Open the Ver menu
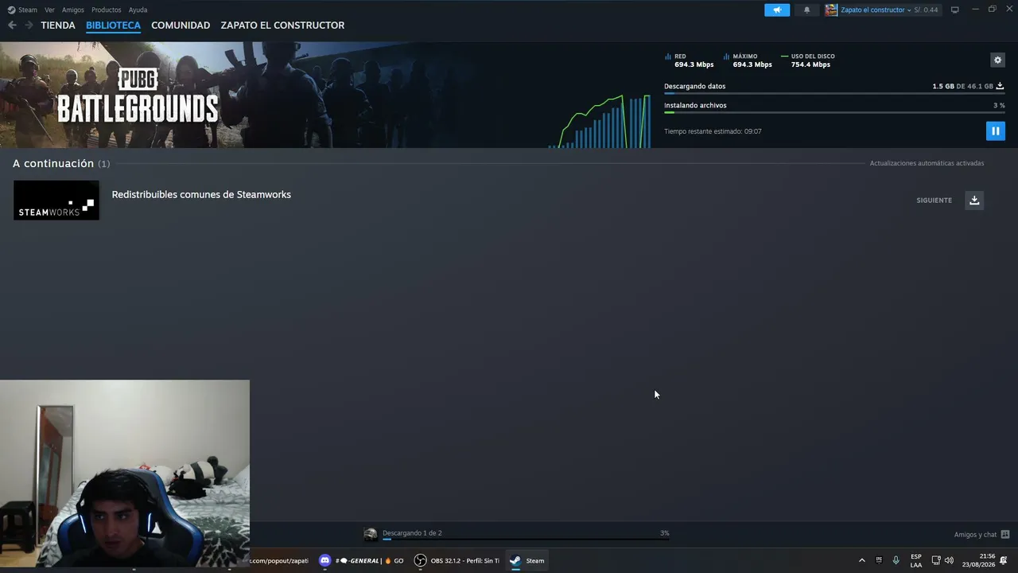The width and height of the screenshot is (1018, 573). tap(49, 10)
